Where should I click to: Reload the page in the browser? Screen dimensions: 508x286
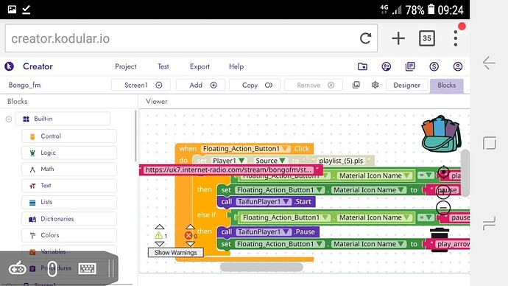pyautogui.click(x=365, y=38)
